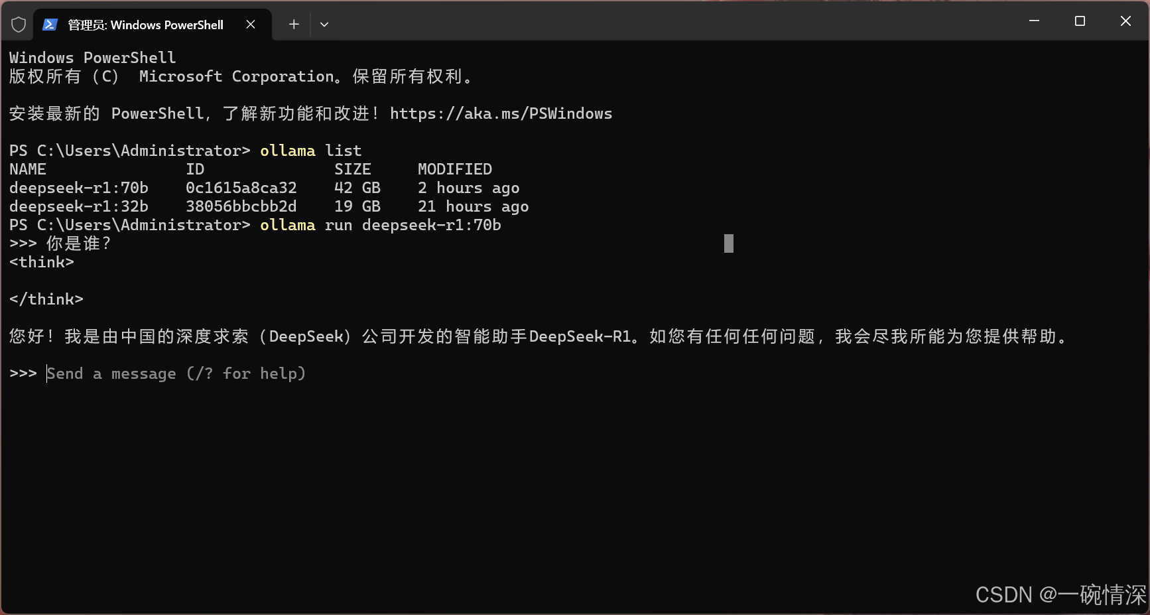
Task: Click the ID 38056bbcbb2d
Action: pos(241,206)
